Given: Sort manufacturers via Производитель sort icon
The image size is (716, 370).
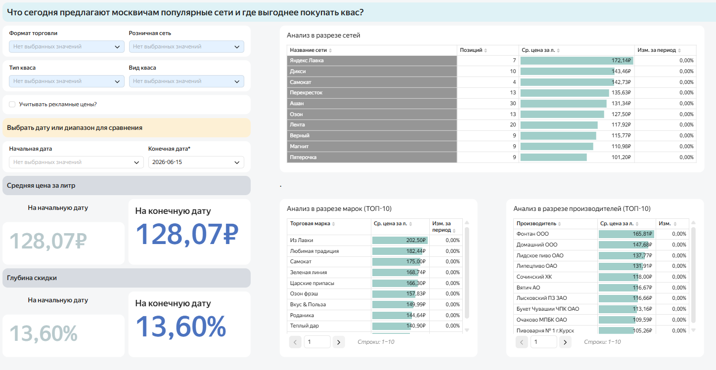Looking at the screenshot, I should pyautogui.click(x=560, y=224).
